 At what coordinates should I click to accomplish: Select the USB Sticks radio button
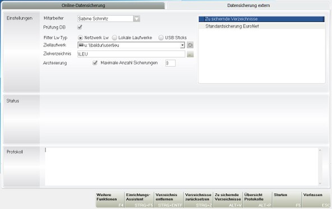click(161, 38)
